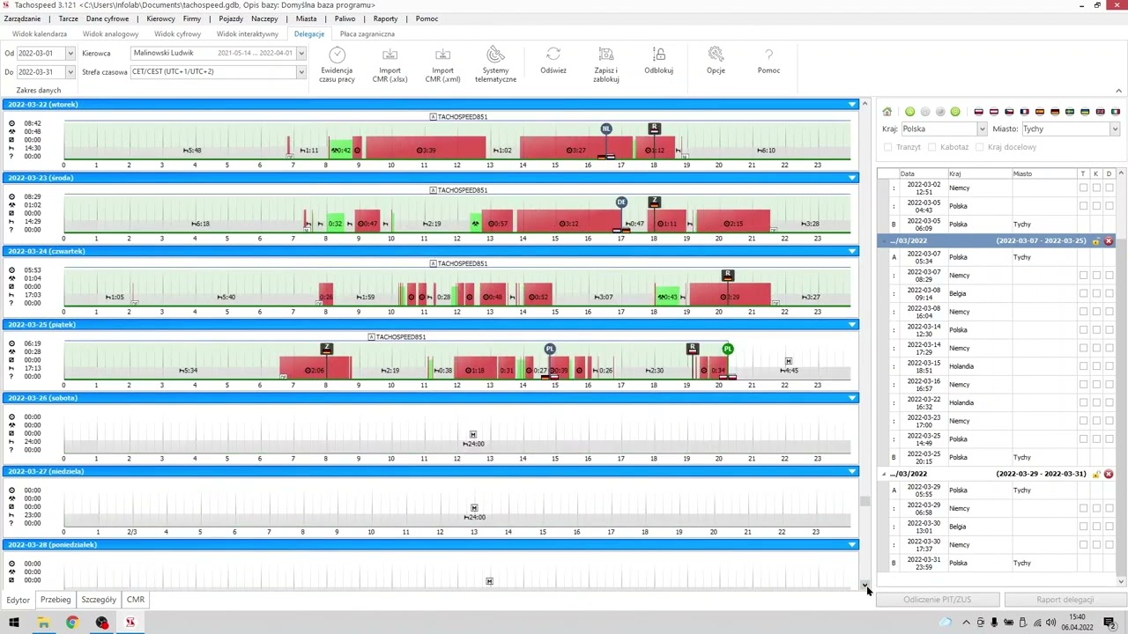Switch to Widok kalendarza tab

coord(40,33)
